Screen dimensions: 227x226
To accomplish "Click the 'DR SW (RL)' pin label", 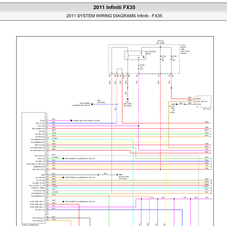I will click(x=40, y=137).
